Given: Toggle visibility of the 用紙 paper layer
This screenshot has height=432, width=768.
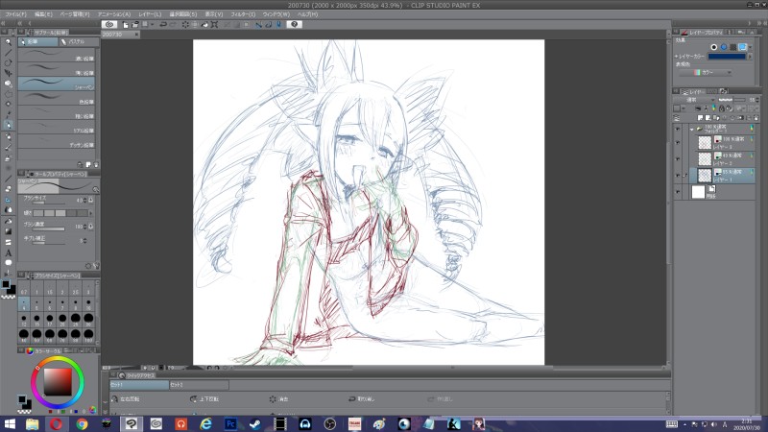Looking at the screenshot, I should click(x=678, y=191).
